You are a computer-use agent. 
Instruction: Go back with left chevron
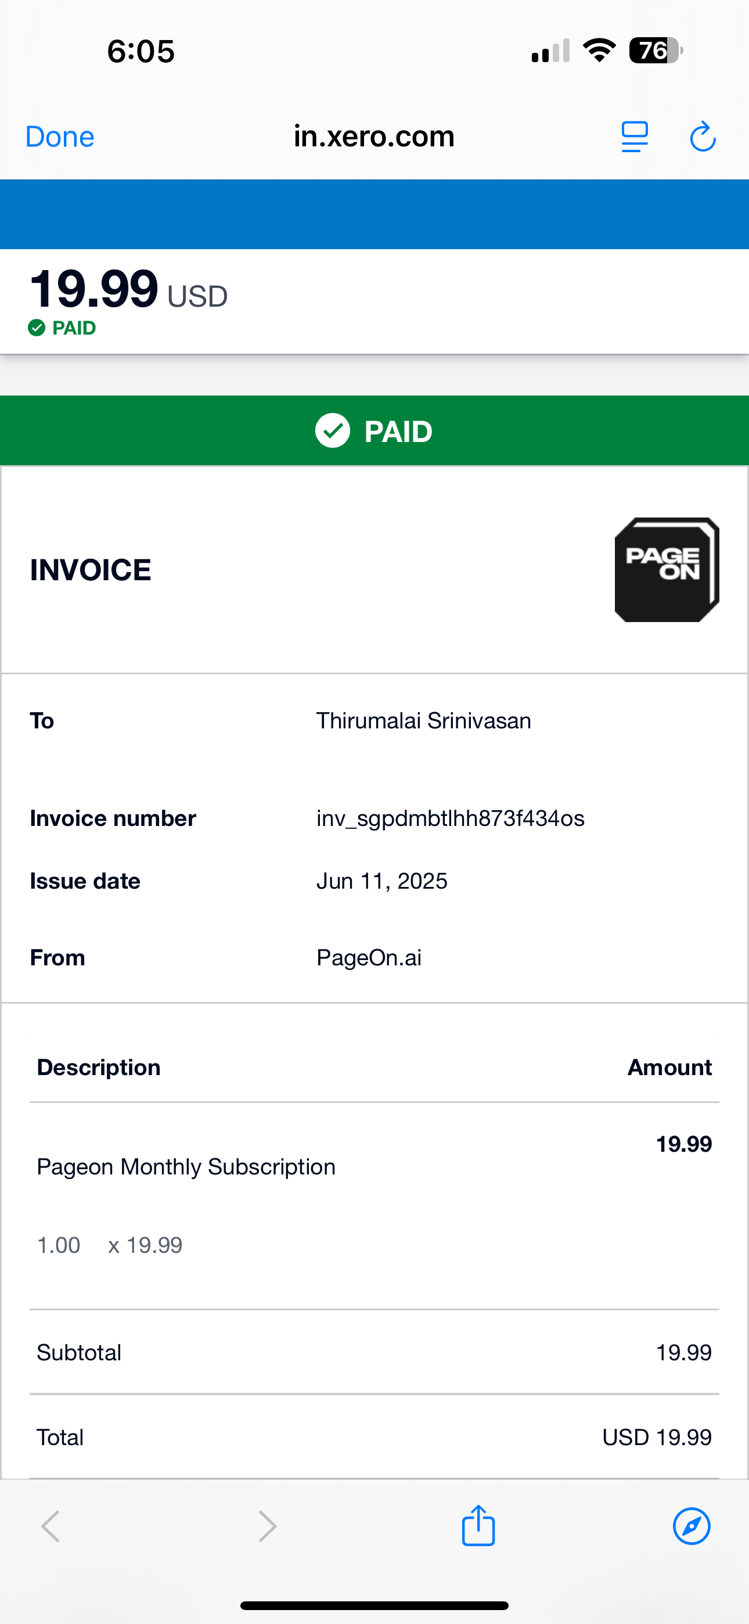click(x=51, y=1526)
